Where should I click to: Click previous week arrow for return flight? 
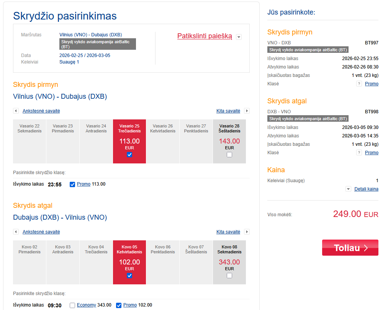(x=16, y=232)
